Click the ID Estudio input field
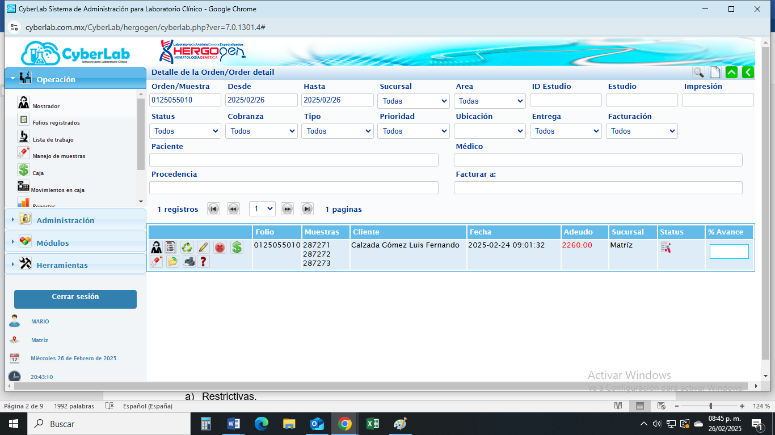The width and height of the screenshot is (775, 435). click(x=566, y=100)
